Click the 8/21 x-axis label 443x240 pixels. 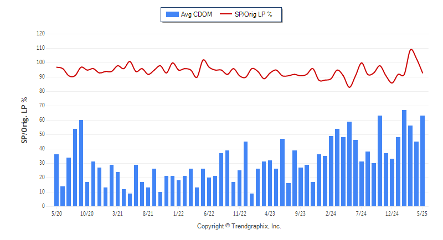click(x=148, y=214)
